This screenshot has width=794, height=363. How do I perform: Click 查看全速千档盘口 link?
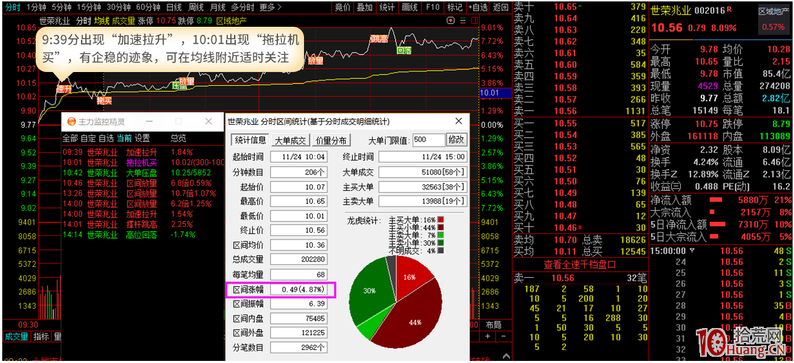point(580,264)
